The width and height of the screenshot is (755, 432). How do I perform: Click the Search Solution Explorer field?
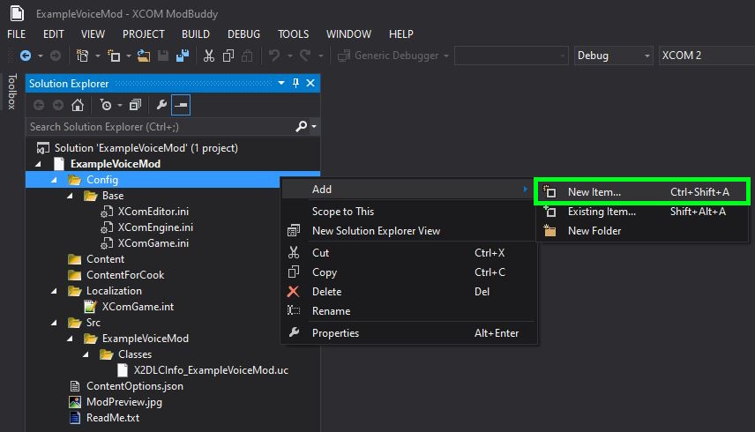159,127
